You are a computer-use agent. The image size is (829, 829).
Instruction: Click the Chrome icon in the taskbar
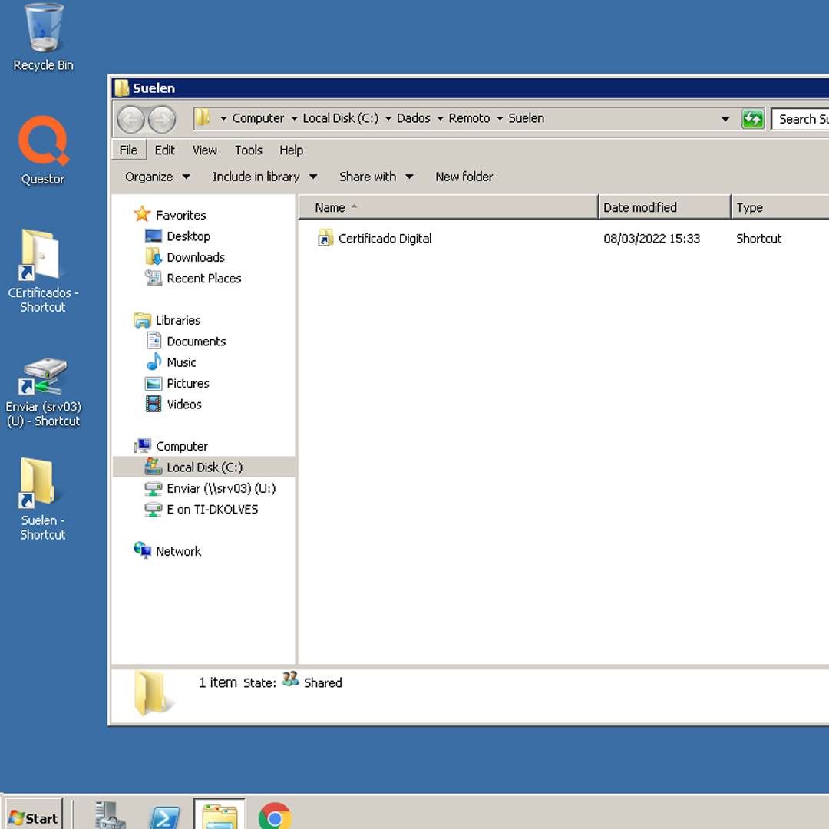click(275, 817)
